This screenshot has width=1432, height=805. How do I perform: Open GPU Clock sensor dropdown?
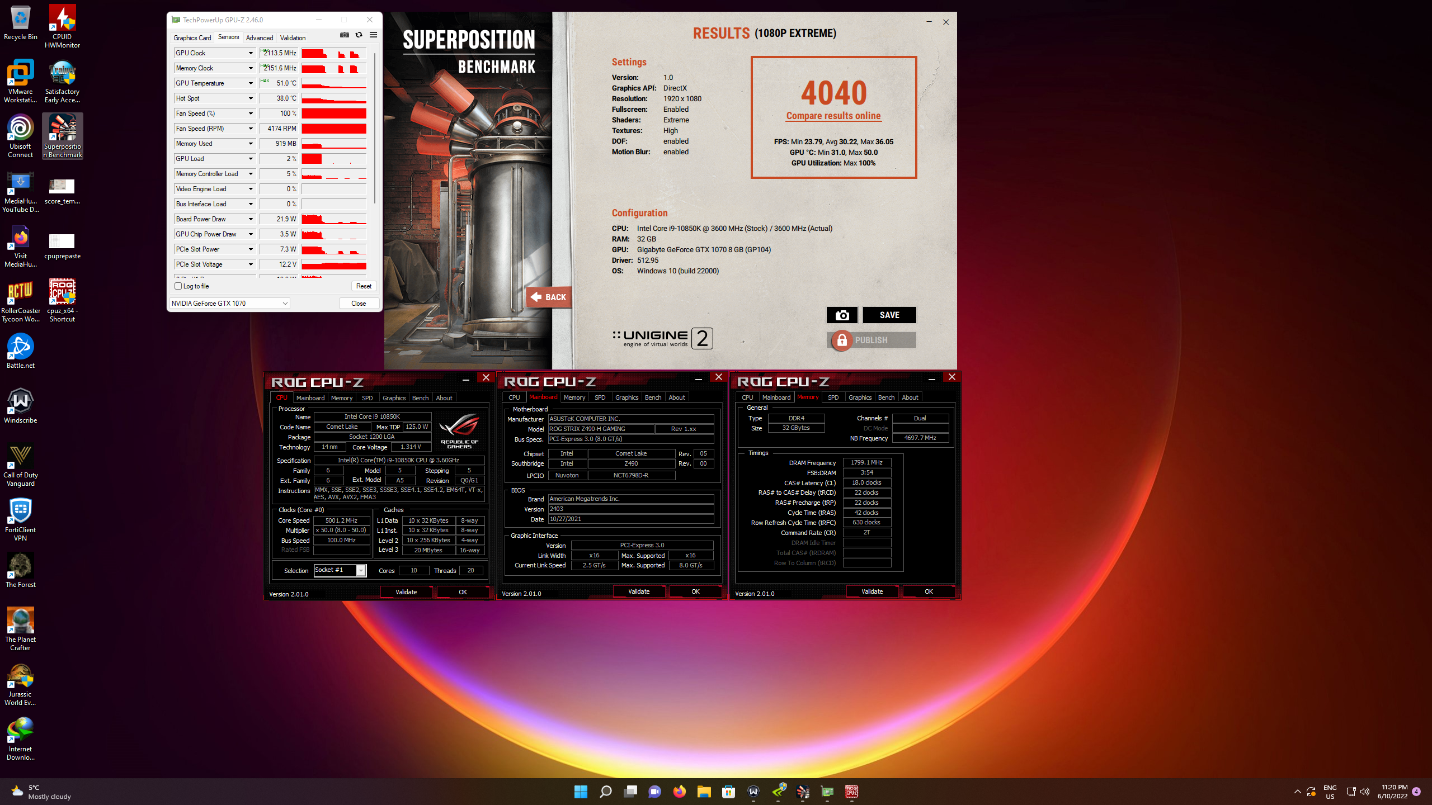(251, 53)
